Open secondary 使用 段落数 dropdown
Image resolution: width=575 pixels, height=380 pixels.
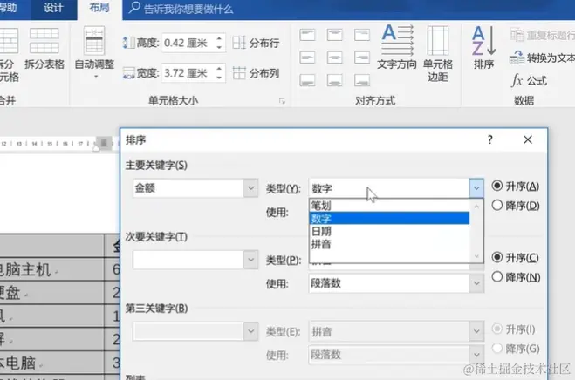tap(476, 283)
